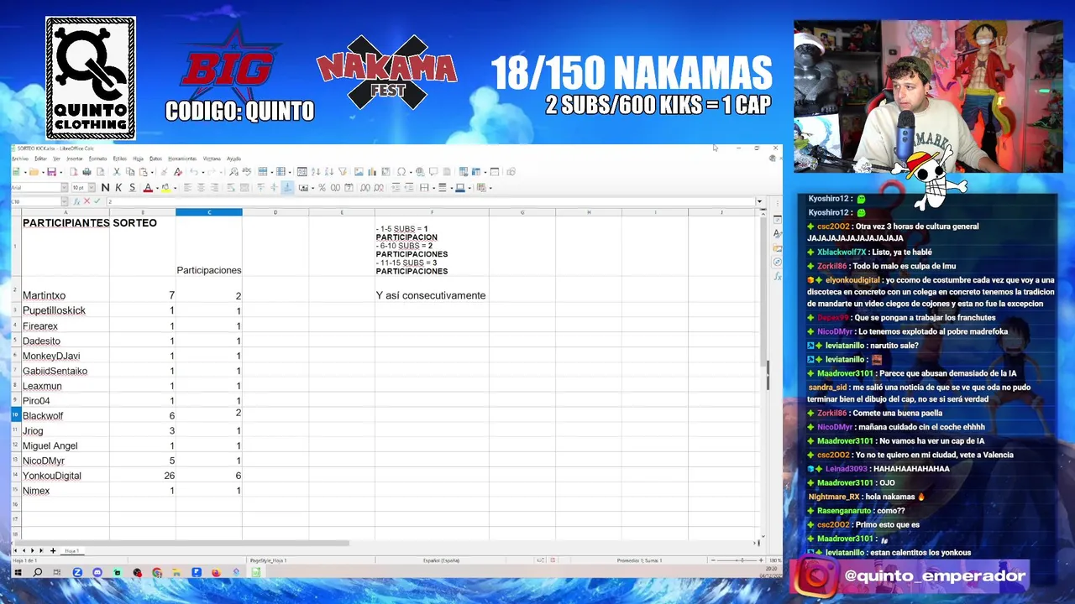Open Find and Replace magnifier icon
This screenshot has width=1075, height=604.
pos(233,172)
